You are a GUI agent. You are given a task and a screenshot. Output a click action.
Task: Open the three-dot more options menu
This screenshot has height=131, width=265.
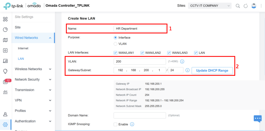[261, 6]
